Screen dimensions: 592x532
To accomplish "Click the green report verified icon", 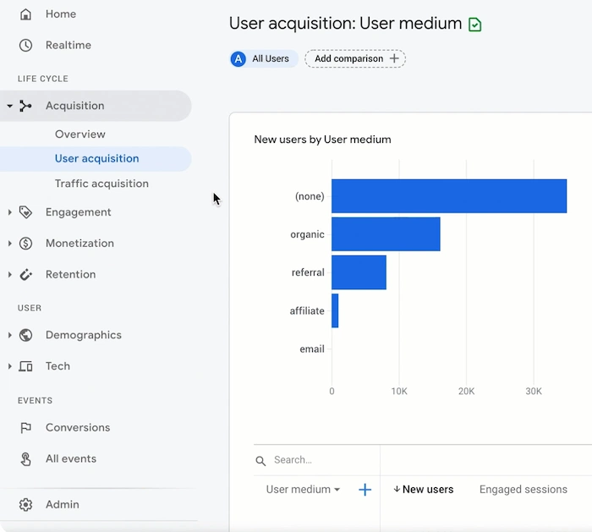I will point(474,25).
